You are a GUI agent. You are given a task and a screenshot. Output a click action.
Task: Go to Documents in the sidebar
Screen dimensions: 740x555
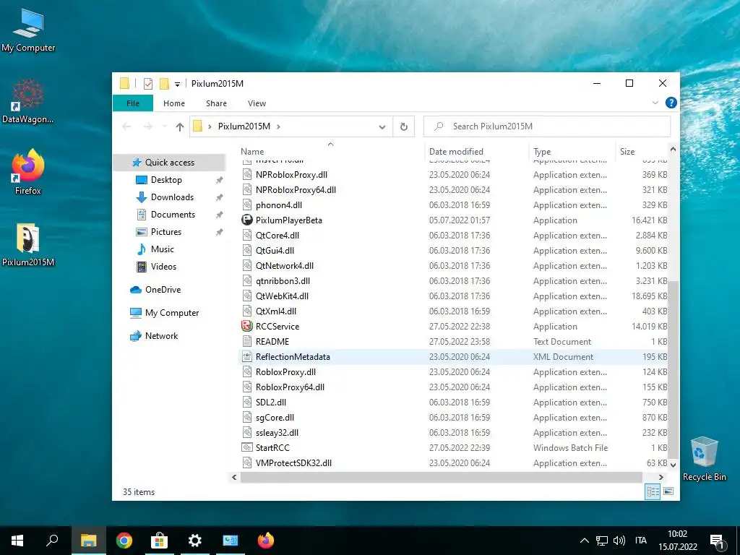173,214
